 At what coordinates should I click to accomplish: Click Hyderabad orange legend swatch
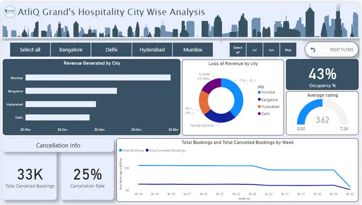click(260, 106)
